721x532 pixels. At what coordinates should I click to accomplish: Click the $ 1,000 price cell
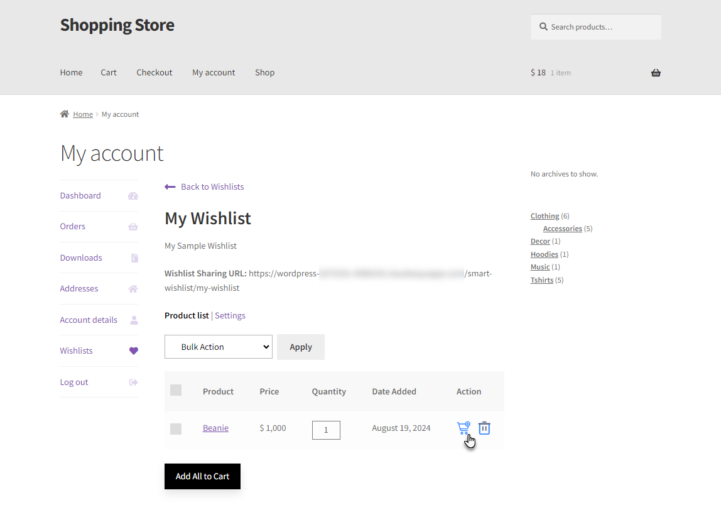click(273, 428)
